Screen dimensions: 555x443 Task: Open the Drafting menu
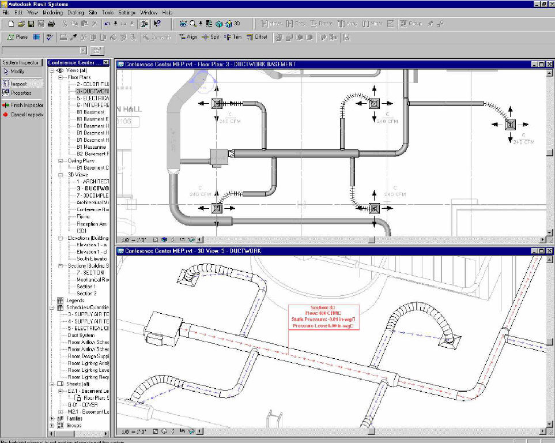coord(75,13)
